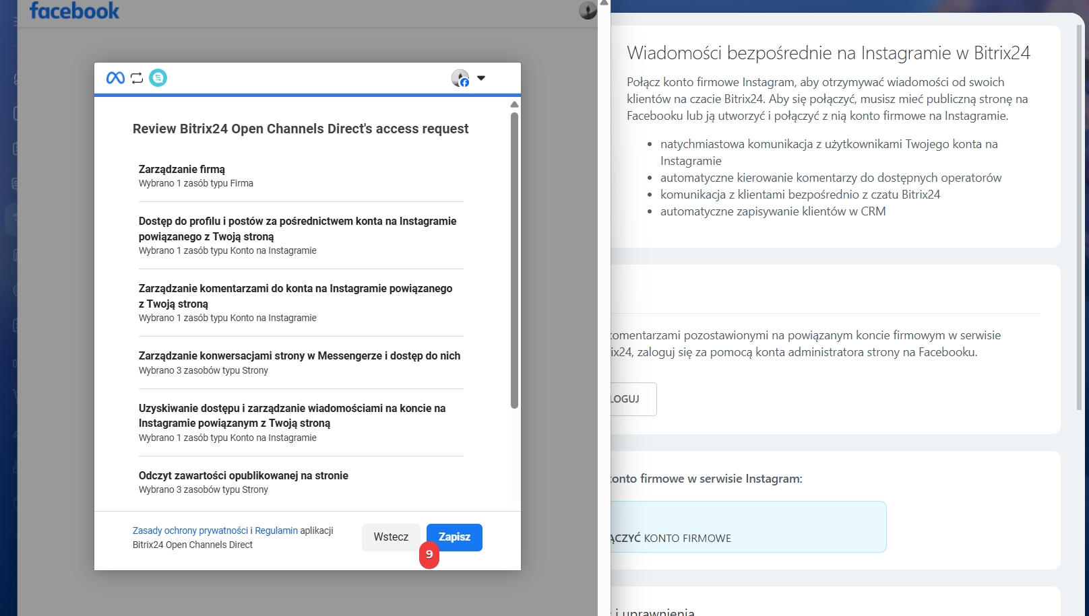Viewport: 1089px width, 616px height.
Task: Click 'Wybrano 1 zasób typu Firma' text
Action: [196, 183]
